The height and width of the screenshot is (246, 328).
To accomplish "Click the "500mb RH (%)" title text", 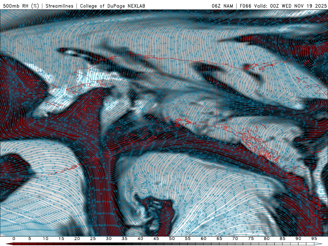I will coord(21,6).
